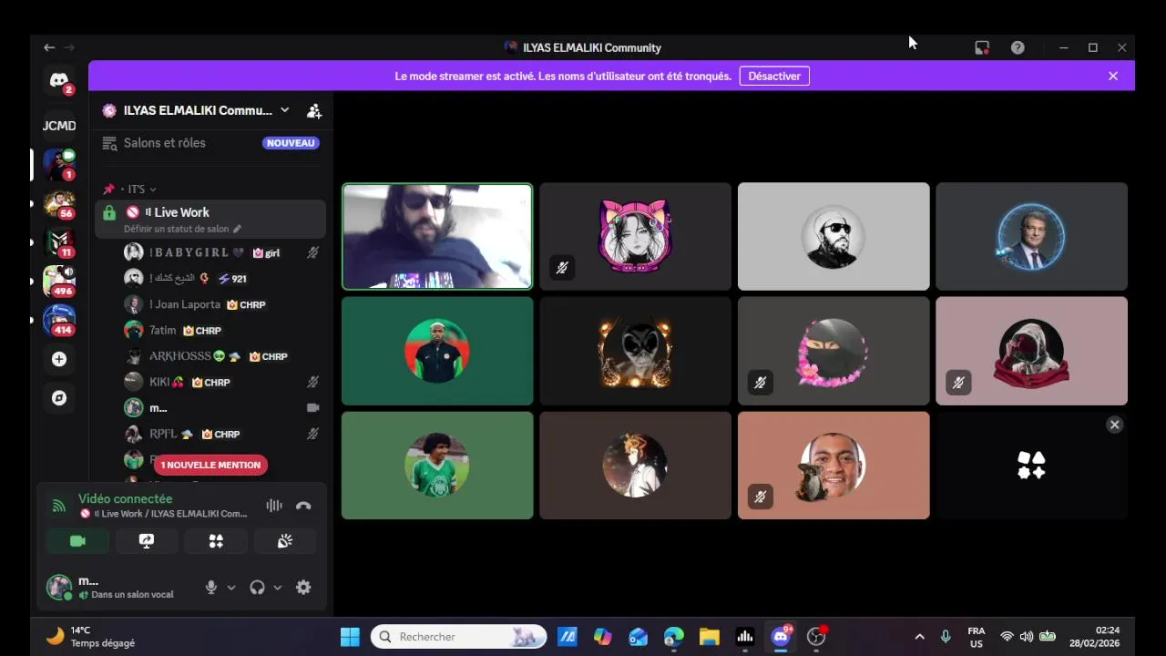Click voice member RPFL
The width and height of the screenshot is (1166, 656).
[x=223, y=434]
